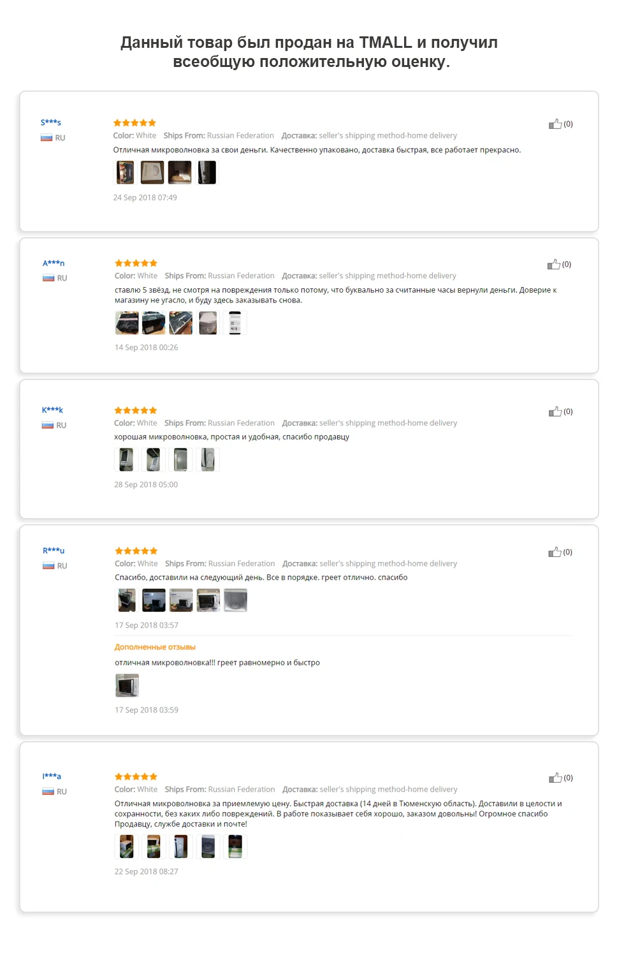Viewport: 617px width, 960px height.
Task: Click the Дополненные отзывы heading
Action: point(155,647)
